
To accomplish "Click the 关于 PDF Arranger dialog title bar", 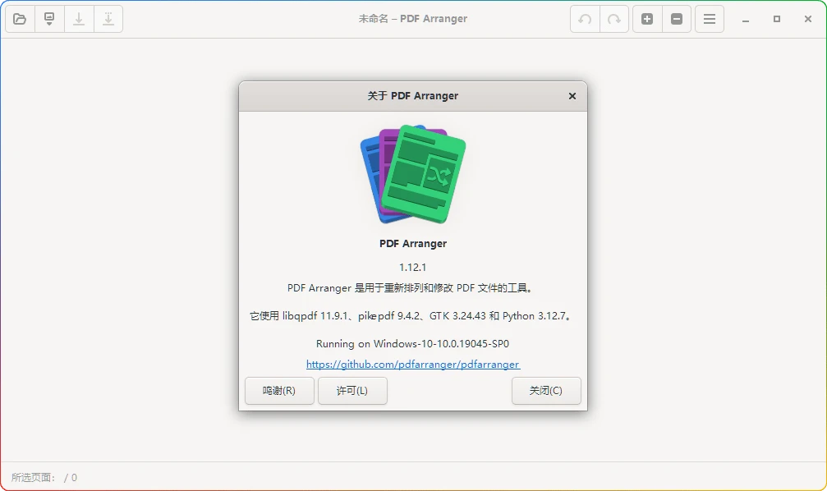I will [413, 95].
